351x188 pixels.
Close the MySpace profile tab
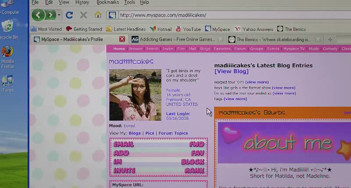[x=122, y=39]
